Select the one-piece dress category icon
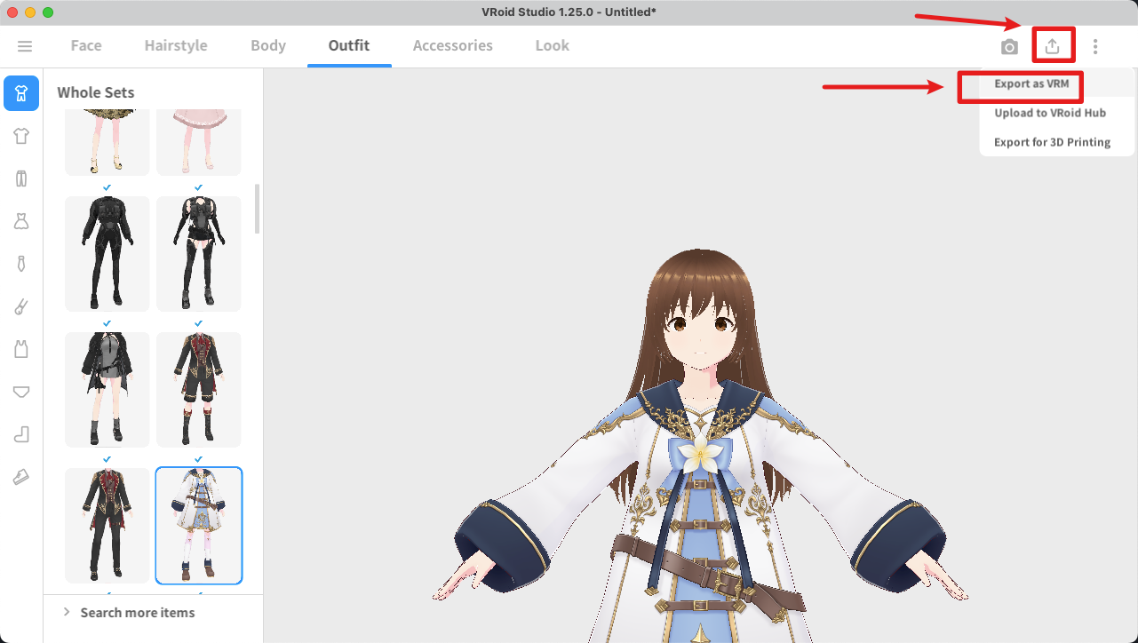The width and height of the screenshot is (1138, 643). click(21, 221)
